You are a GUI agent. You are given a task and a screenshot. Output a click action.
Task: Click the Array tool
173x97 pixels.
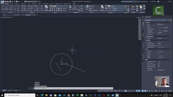pos(36,10)
